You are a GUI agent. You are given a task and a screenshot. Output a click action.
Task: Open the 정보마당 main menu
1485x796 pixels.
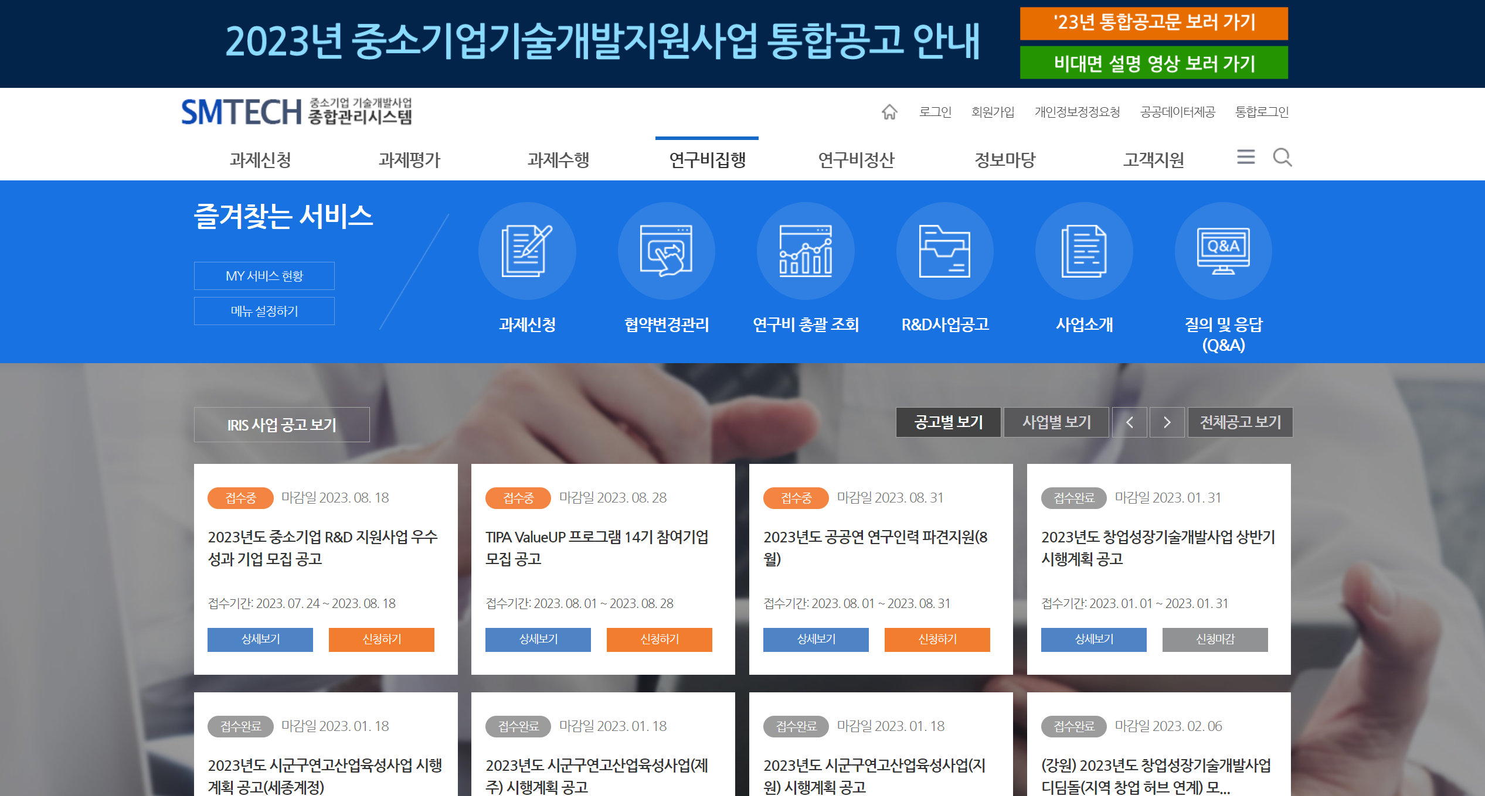point(1005,159)
